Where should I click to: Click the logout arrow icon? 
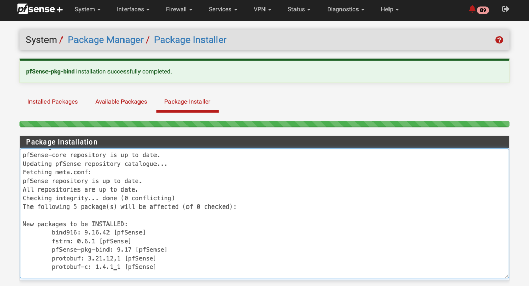(x=505, y=9)
